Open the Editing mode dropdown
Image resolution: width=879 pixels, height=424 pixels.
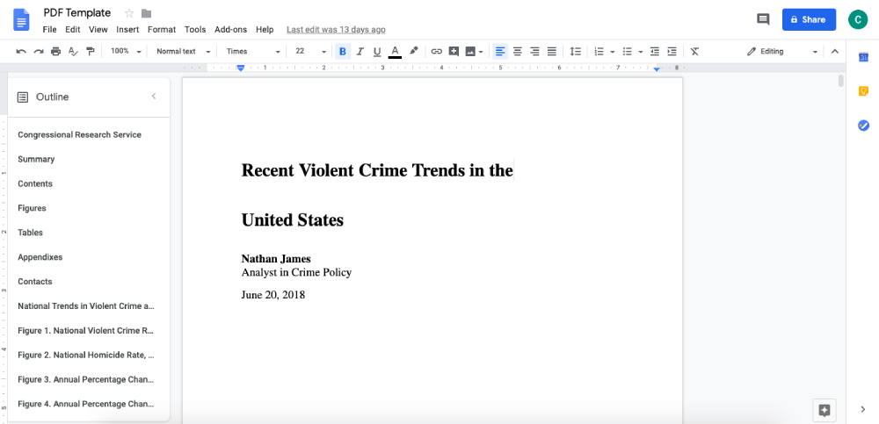pyautogui.click(x=781, y=52)
